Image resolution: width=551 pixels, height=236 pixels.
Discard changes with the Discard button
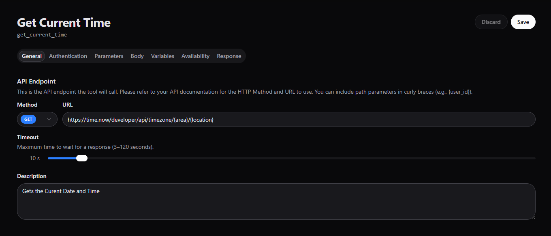[x=491, y=22]
